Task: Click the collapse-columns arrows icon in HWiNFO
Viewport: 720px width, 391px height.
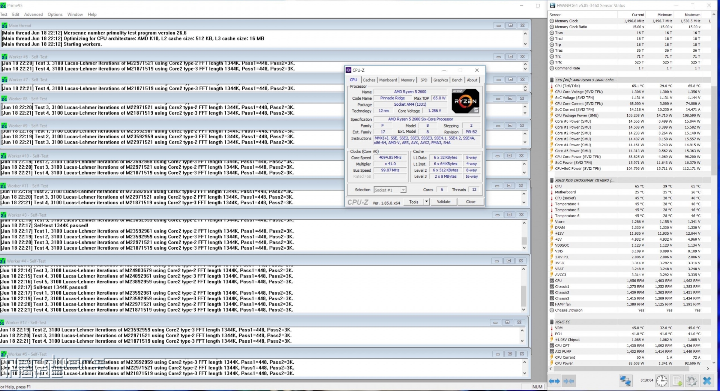Action: click(568, 381)
